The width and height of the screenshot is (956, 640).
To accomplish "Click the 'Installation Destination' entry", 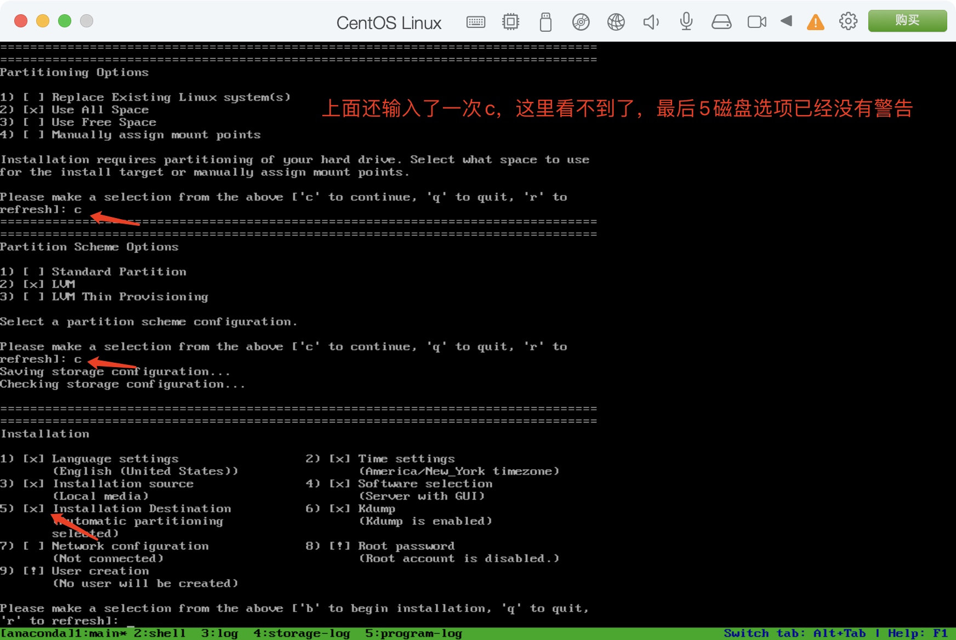I will coord(141,508).
